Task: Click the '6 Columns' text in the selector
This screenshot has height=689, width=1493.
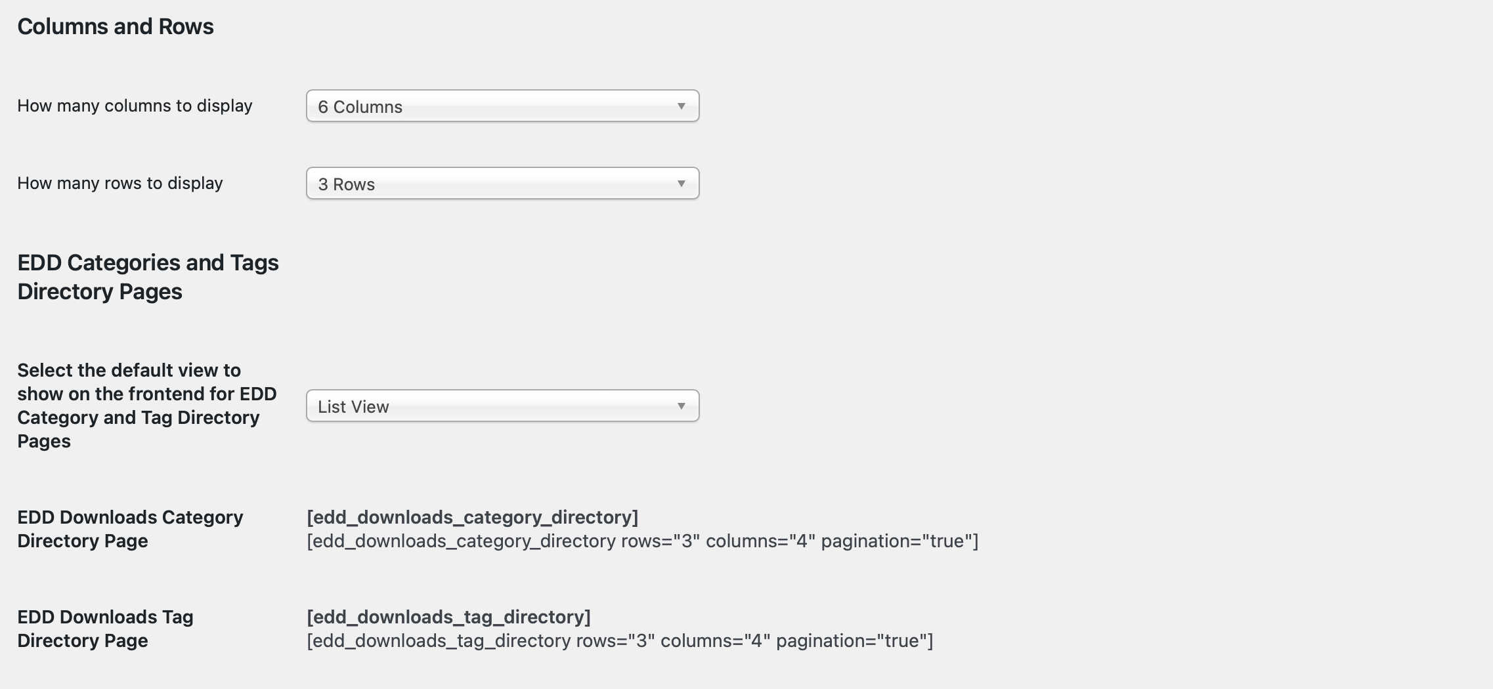Action: point(360,107)
